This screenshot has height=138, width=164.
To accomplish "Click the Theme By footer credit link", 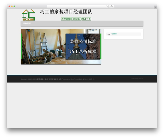I will [137, 78].
